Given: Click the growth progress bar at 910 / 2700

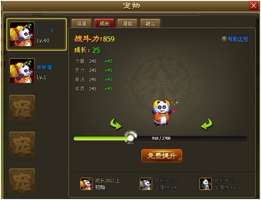Looking at the screenshot, I should pos(160,138).
